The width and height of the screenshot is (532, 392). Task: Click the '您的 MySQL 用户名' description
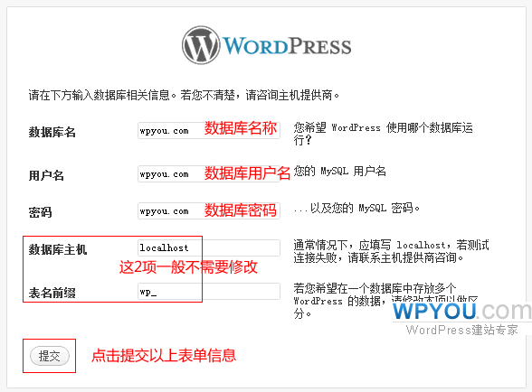339,171
